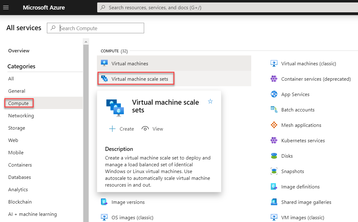The height and width of the screenshot is (222, 358).
Task: Open Disks link
Action: pos(287,156)
